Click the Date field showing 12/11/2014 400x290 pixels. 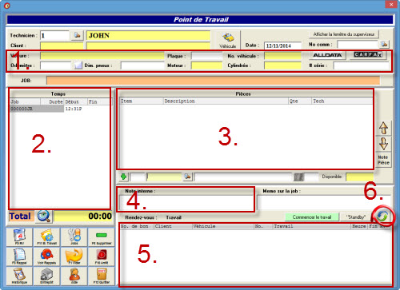pyautogui.click(x=282, y=46)
